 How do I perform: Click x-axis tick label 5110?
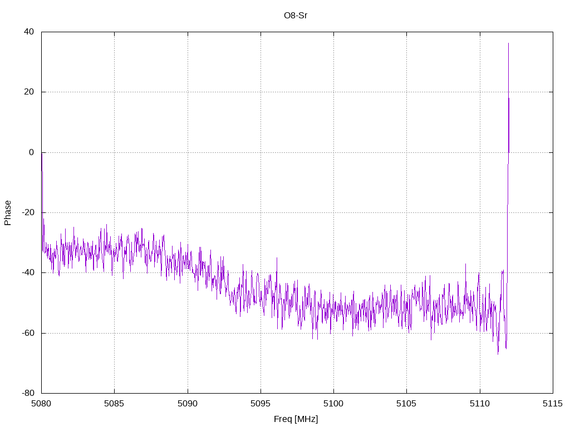(480, 404)
